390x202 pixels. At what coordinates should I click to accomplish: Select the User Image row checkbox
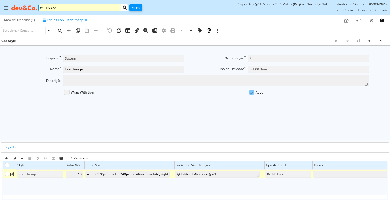click(x=7, y=174)
